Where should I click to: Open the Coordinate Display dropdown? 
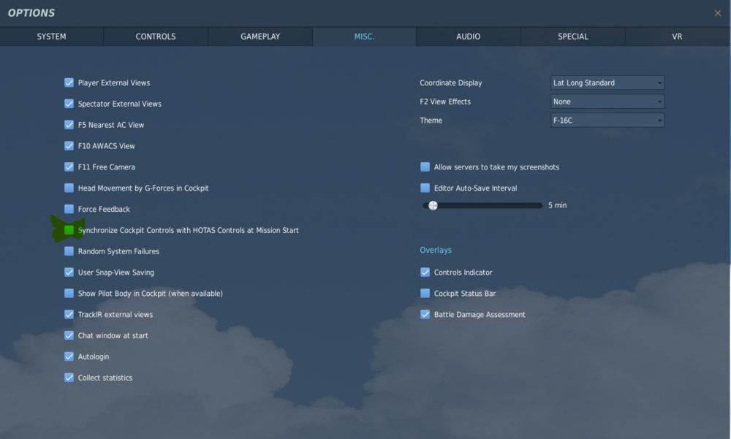pyautogui.click(x=607, y=83)
